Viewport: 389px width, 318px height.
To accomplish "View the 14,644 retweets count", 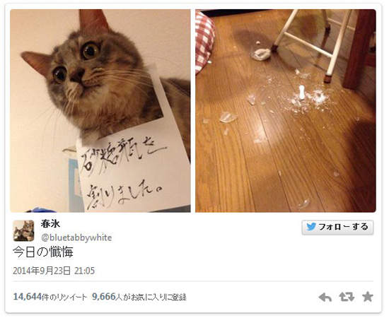I will pyautogui.click(x=28, y=297).
